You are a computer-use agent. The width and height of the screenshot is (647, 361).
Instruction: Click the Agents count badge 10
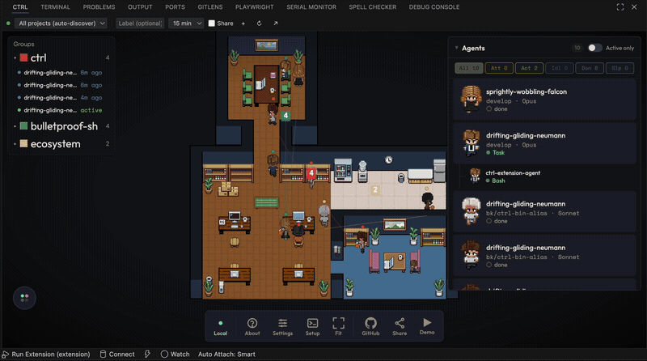(577, 48)
